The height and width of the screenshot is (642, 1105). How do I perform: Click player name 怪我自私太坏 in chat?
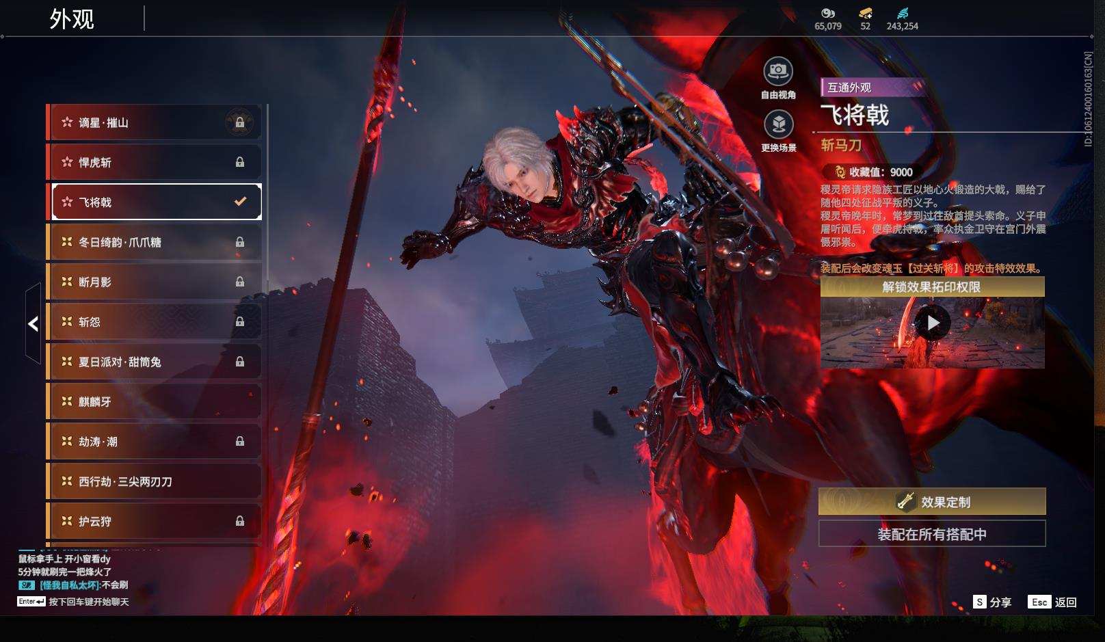click(70, 585)
